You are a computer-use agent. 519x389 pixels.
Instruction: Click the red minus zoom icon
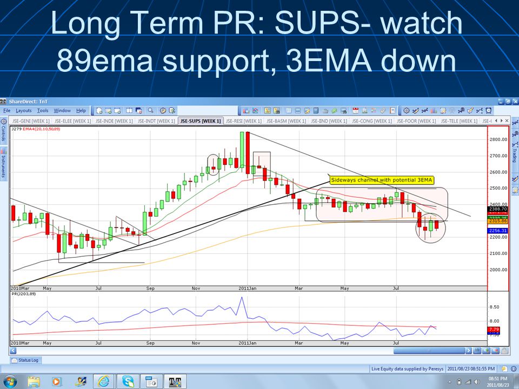(496, 350)
